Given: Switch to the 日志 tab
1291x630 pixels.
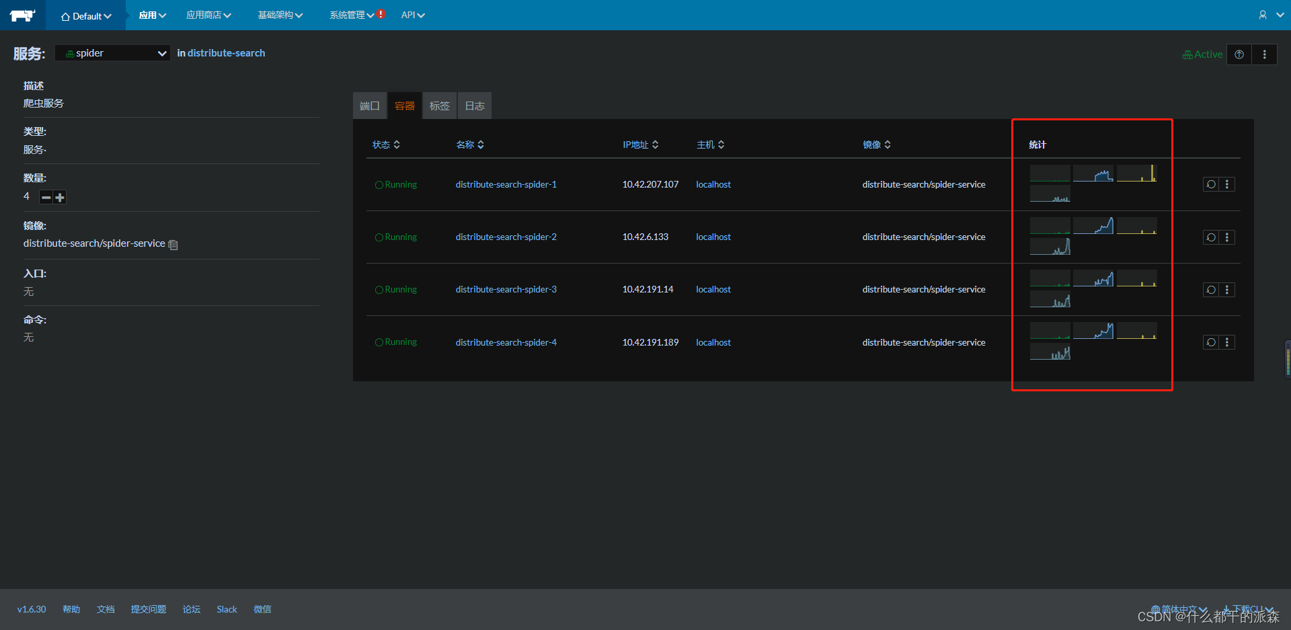Looking at the screenshot, I should pos(475,106).
